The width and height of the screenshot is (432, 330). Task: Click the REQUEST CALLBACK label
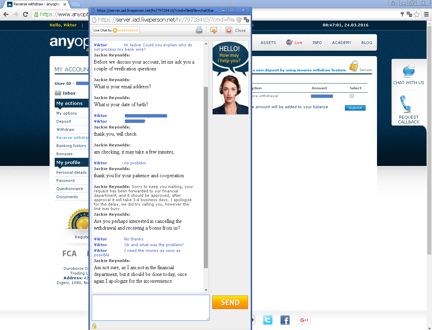[409, 119]
